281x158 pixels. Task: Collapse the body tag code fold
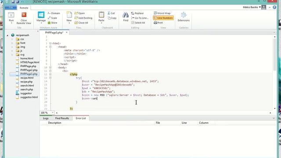pos(50,68)
